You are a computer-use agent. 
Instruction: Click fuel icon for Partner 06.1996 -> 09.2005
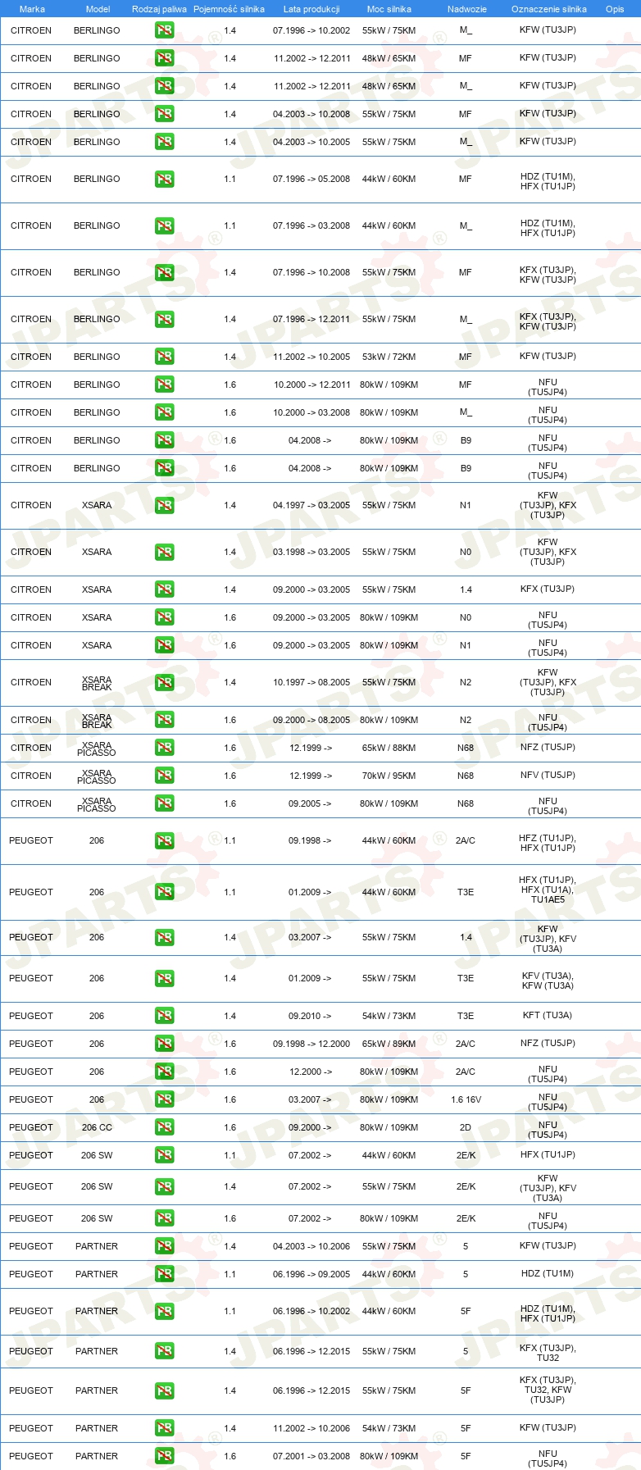coord(165,1274)
